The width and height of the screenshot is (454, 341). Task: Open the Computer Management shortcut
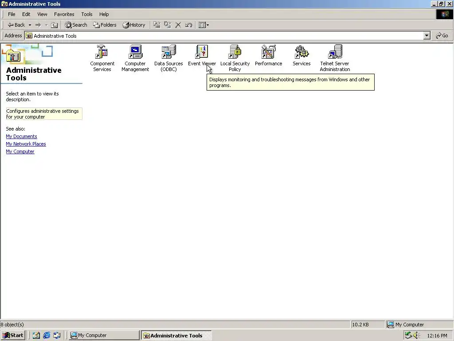coord(135,58)
